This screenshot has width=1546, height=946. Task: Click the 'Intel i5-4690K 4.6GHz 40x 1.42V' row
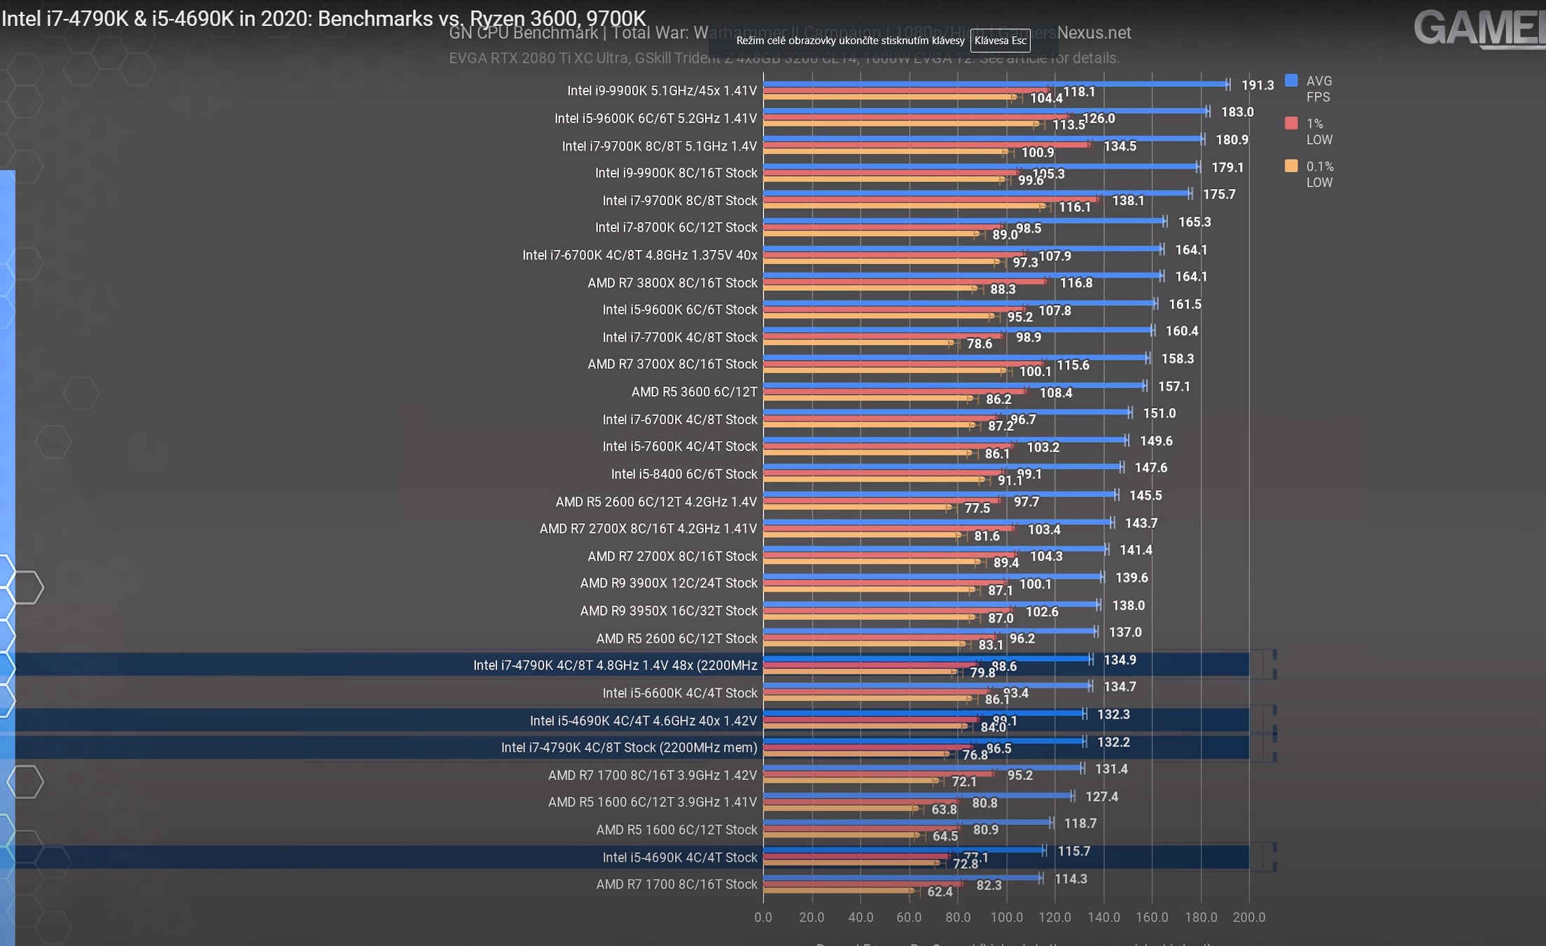(643, 721)
